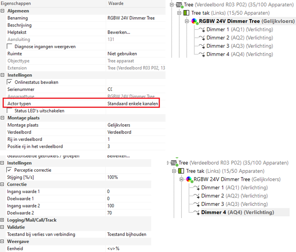Click the Dimmer 2 output icon in the upper tree
Image resolution: width=296 pixels, height=252 pixels.
202,38
